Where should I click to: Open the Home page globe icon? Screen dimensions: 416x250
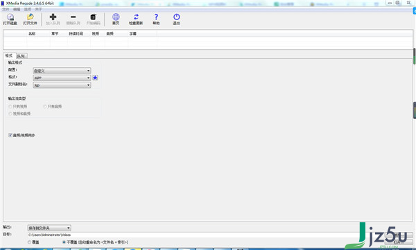(x=116, y=17)
